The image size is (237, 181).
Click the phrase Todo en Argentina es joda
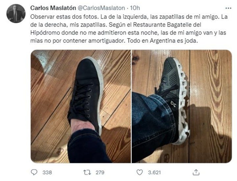tap(162, 41)
